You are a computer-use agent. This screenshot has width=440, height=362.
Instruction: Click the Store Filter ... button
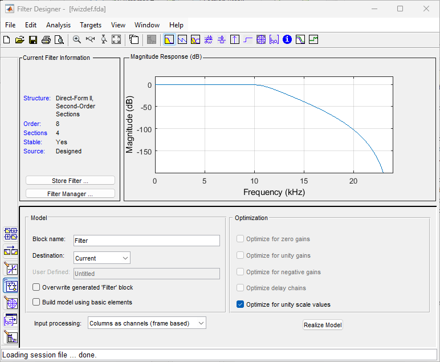70,181
